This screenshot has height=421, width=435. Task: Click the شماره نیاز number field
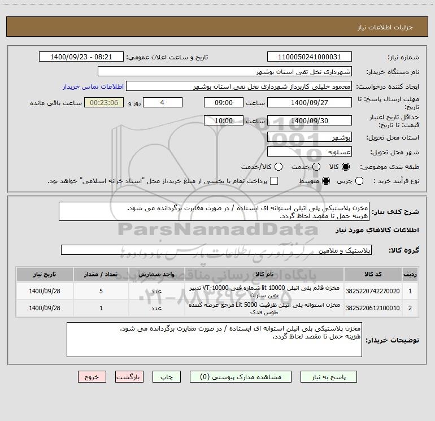pyautogui.click(x=310, y=57)
